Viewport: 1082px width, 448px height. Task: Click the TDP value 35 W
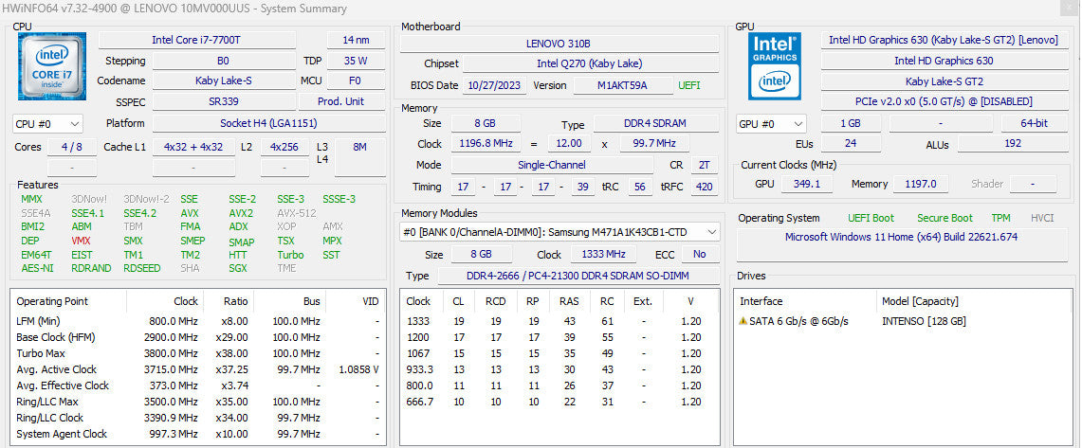coord(356,61)
